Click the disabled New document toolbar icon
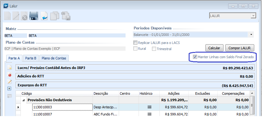This screenshot has width=262, height=117. tap(8, 16)
